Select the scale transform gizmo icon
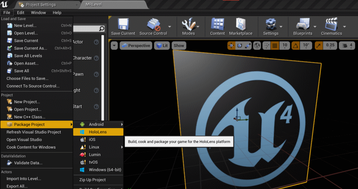The image size is (358, 189). [248, 46]
